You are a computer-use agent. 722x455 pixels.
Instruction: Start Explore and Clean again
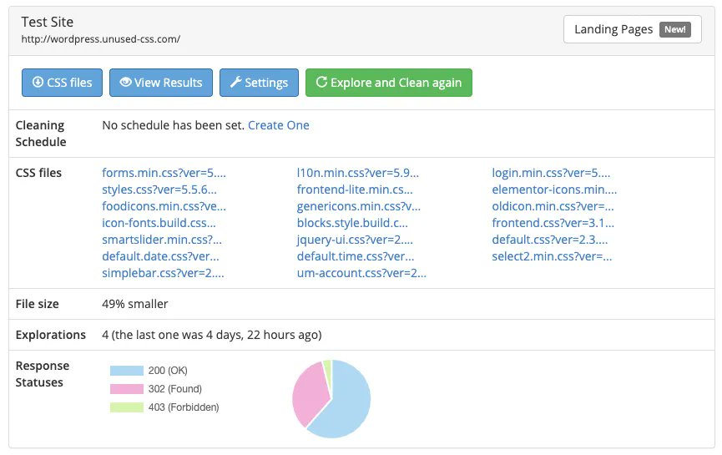coord(389,83)
